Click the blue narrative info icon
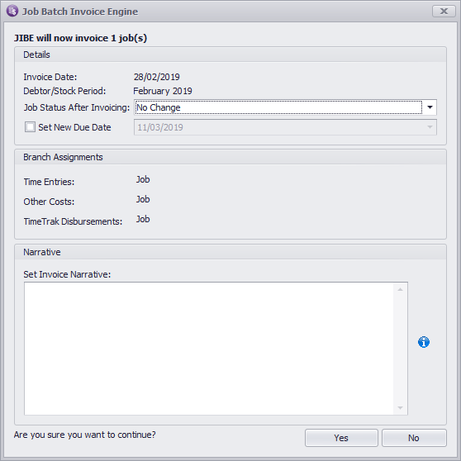The height and width of the screenshot is (461, 461). [423, 342]
